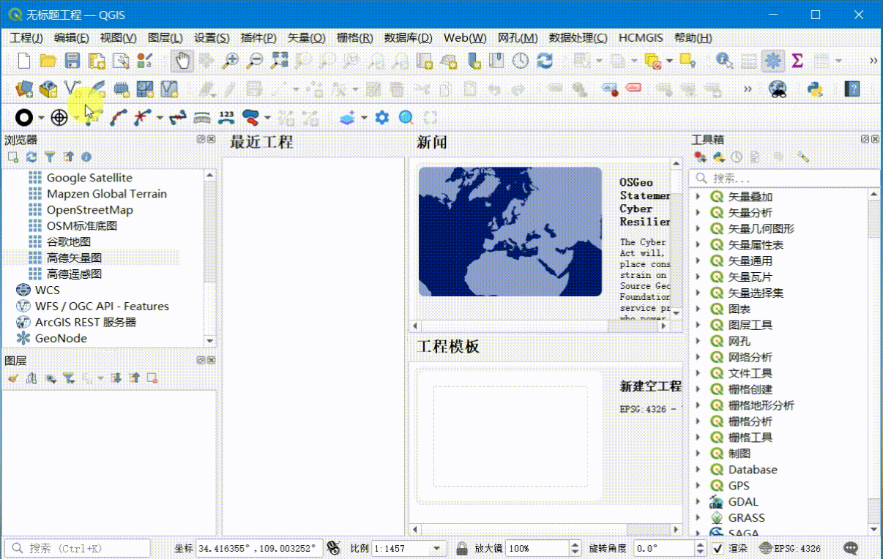The image size is (883, 559).
Task: Open the temporal controller clock icon
Action: point(521,61)
